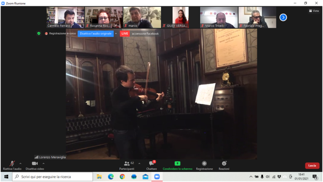Unmute microphone with Riattiva l'audio icon
Screen dimensions: 323x182
coord(12,164)
